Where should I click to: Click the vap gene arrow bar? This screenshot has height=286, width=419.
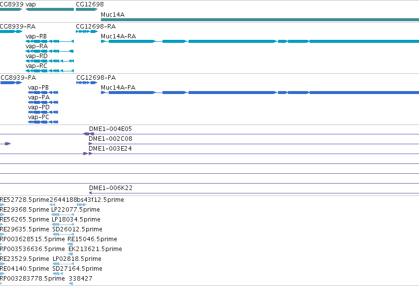click(x=50, y=9)
